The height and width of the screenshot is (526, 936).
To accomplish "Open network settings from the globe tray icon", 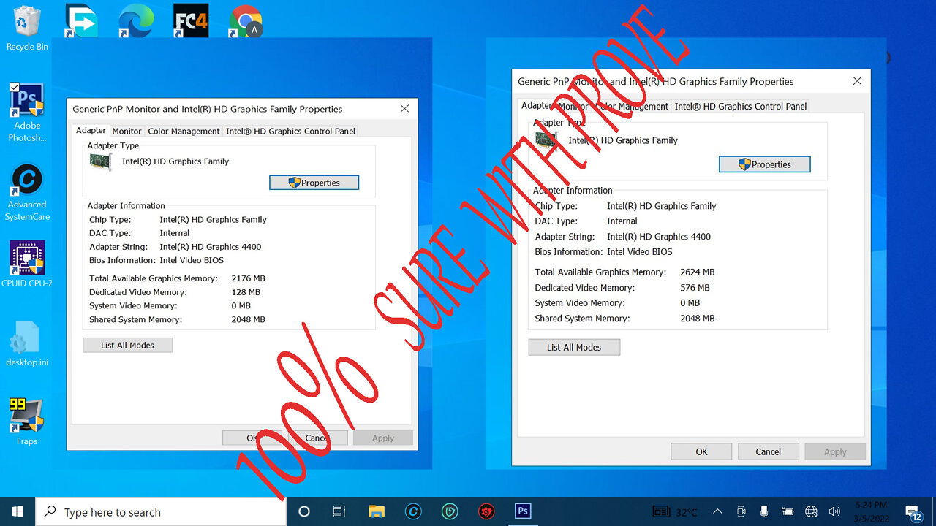I will [811, 511].
